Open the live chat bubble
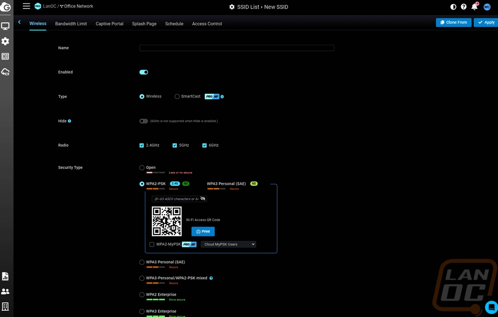The height and width of the screenshot is (317, 498). [491, 307]
